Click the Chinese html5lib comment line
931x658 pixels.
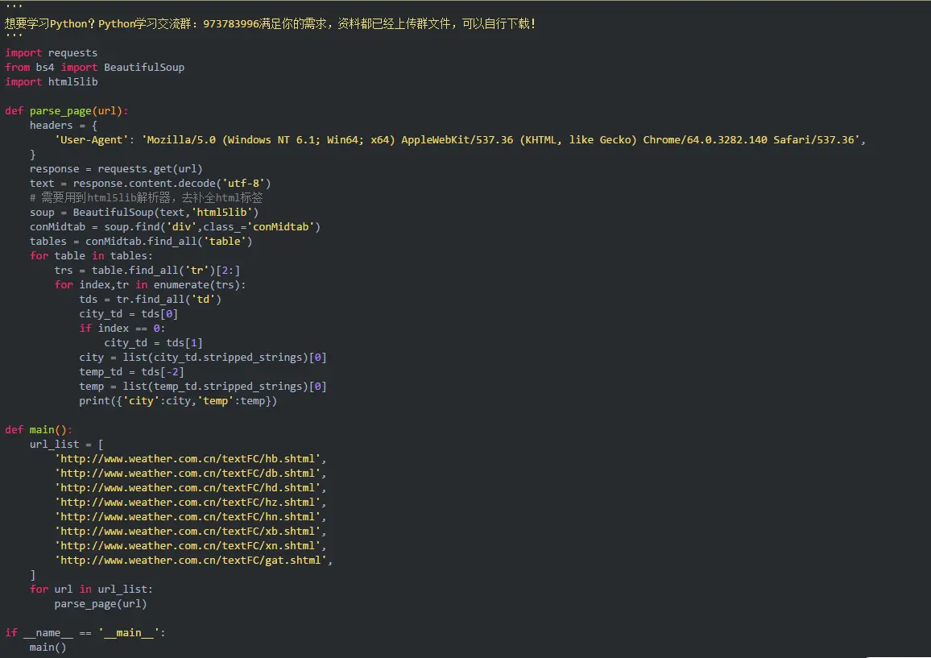[146, 197]
